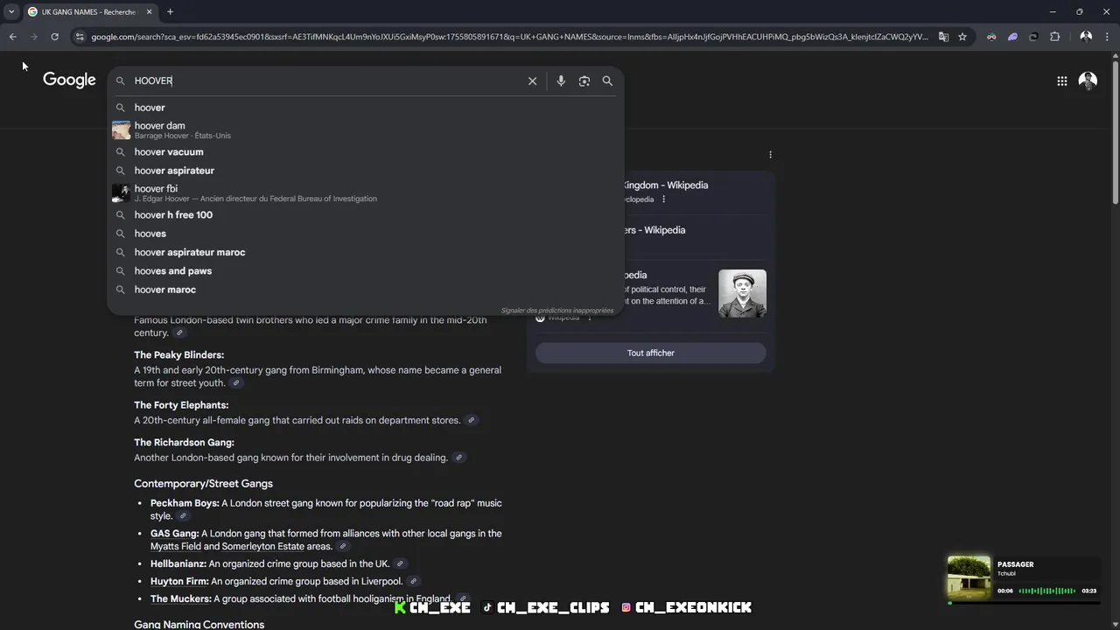1120x630 pixels.
Task: Open the Chrome three-dot menu
Action: click(x=1107, y=37)
